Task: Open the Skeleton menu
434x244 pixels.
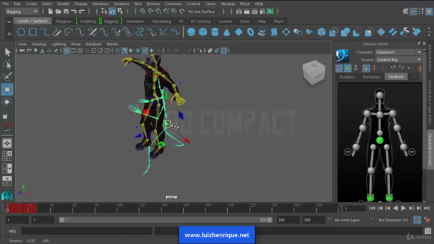Action: click(x=121, y=4)
